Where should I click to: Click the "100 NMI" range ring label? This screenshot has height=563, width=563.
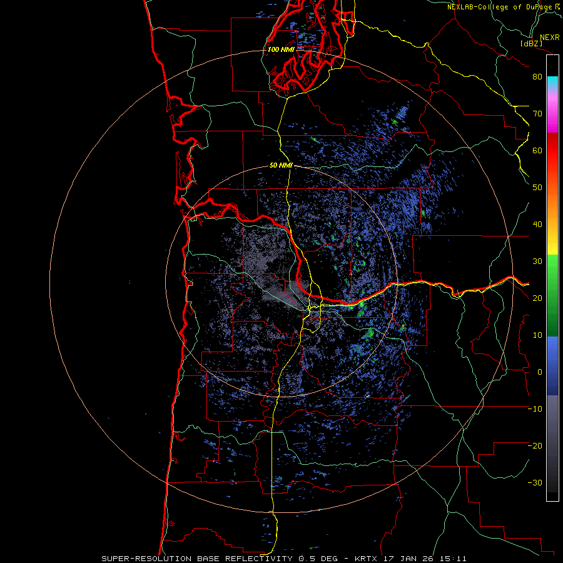coord(281,49)
